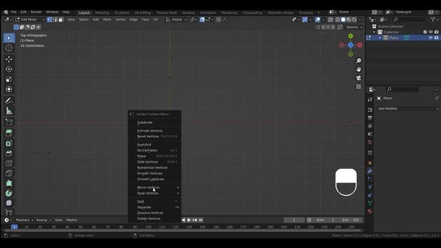
Task: Open the outliner filter dropdown
Action: 435,19
